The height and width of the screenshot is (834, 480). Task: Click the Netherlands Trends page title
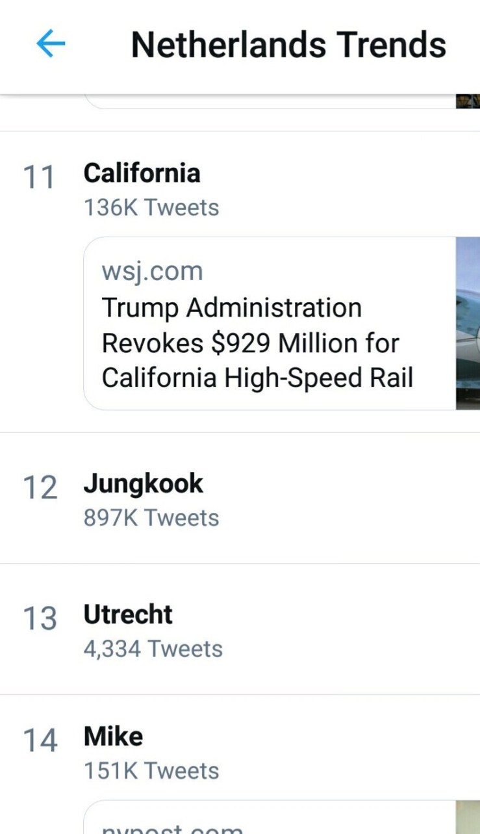click(x=288, y=45)
